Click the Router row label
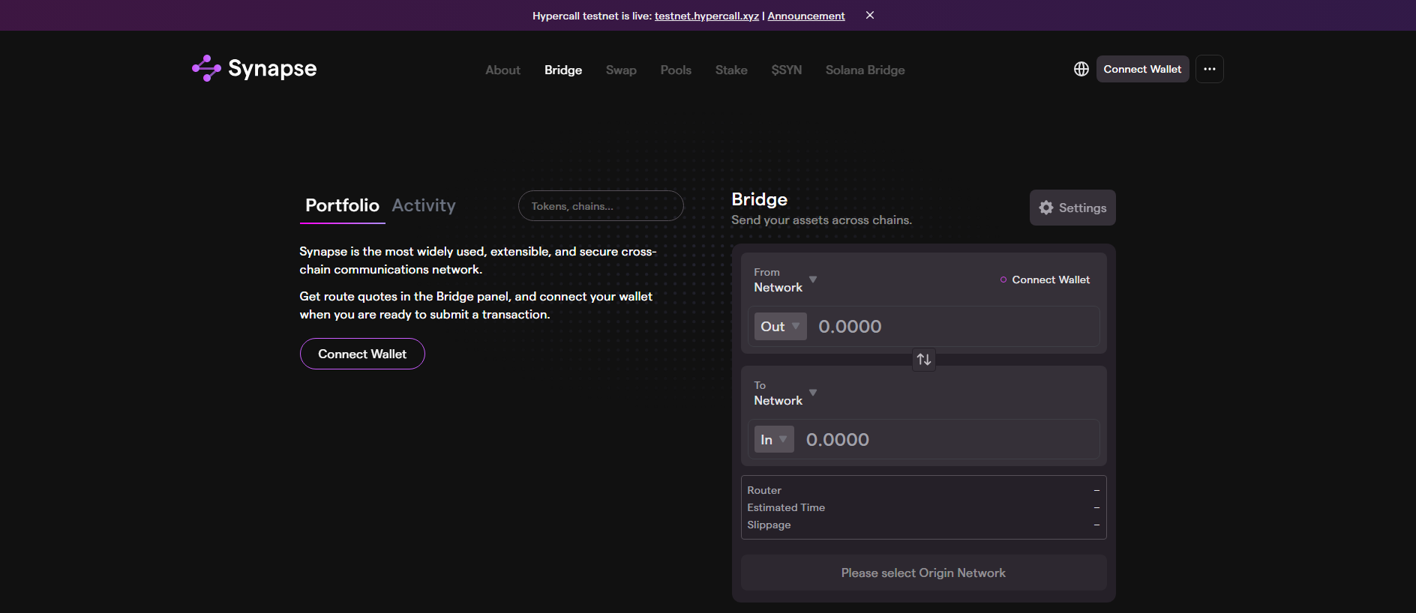Image resolution: width=1416 pixels, height=613 pixels. tap(764, 490)
